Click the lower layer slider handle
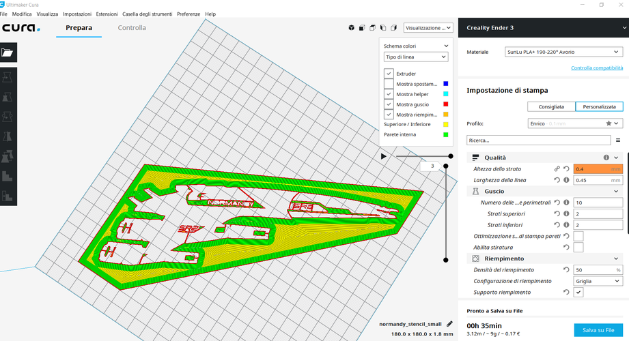Image resolution: width=629 pixels, height=341 pixels. click(446, 260)
